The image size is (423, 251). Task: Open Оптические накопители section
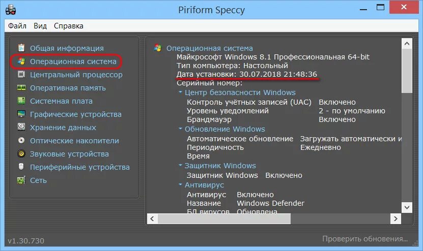point(74,141)
